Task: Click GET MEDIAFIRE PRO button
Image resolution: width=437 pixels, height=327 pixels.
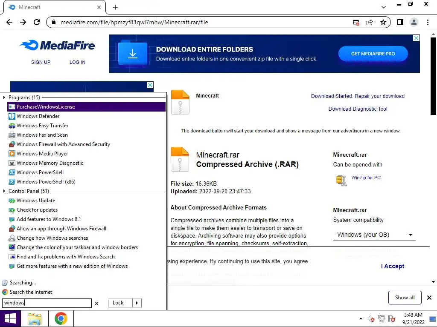Action: coord(373,54)
